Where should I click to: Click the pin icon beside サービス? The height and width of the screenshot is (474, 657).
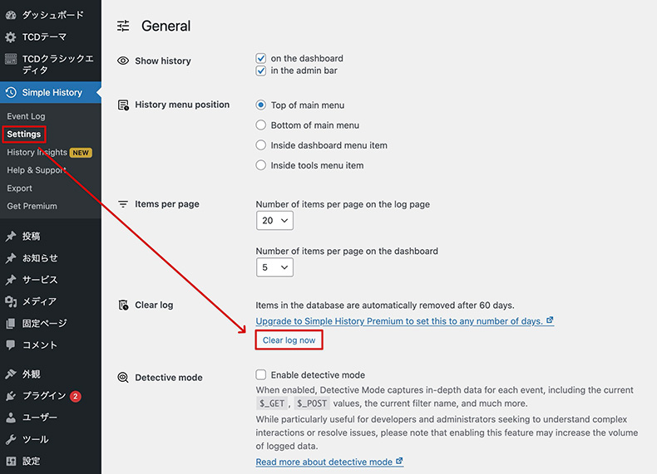click(x=11, y=280)
